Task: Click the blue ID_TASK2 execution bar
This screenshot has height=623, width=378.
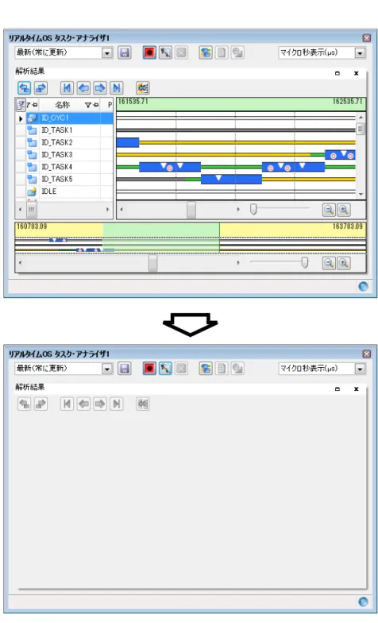Action: coord(127,143)
